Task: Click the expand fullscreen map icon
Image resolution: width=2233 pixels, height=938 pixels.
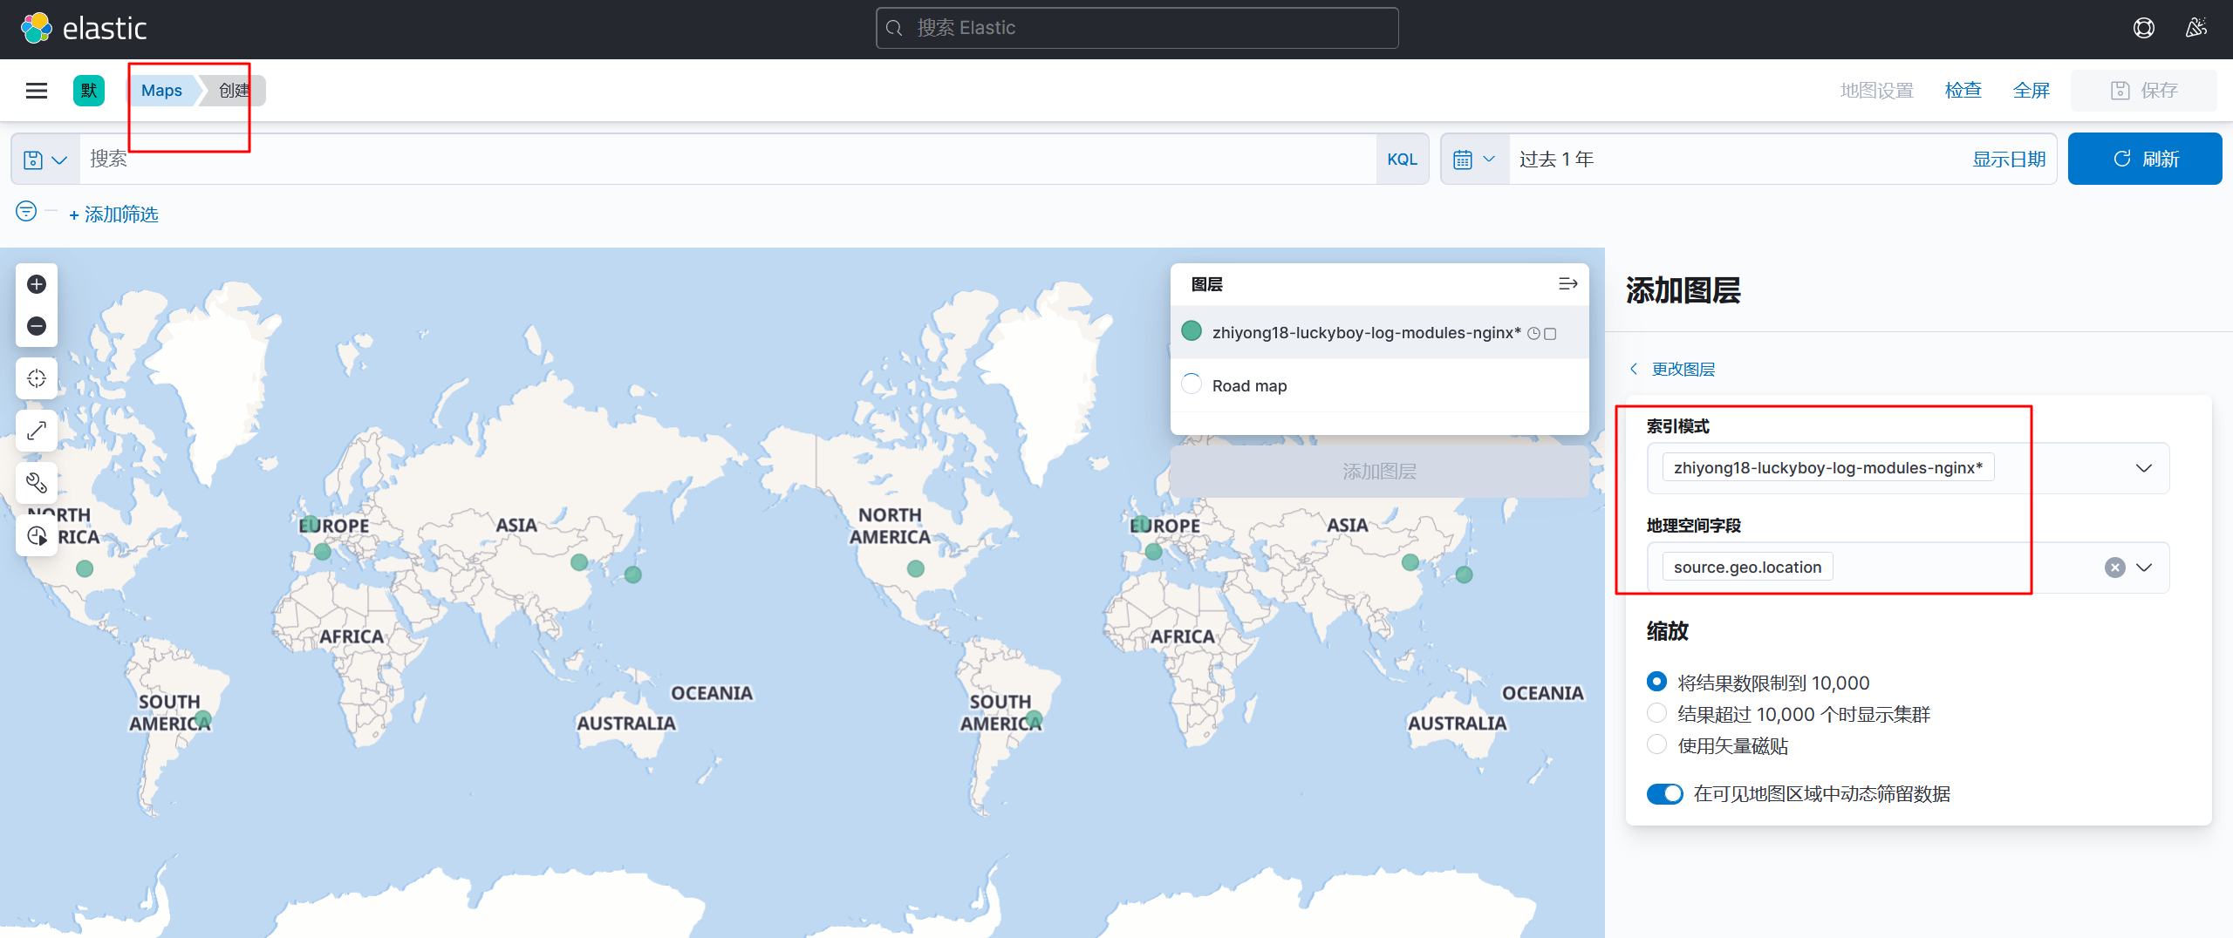Action: pyautogui.click(x=37, y=431)
